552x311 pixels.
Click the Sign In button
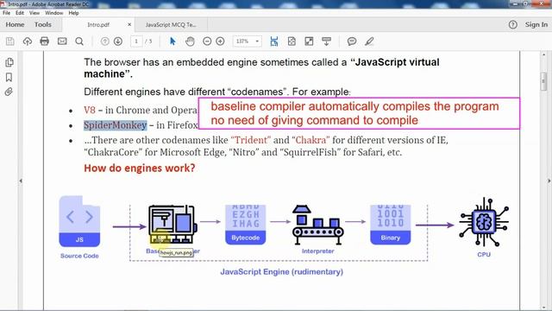(536, 25)
